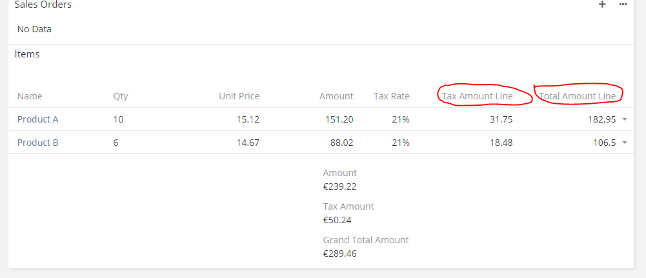The width and height of the screenshot is (646, 278).
Task: Click Product A total 182.95
Action: [x=601, y=119]
